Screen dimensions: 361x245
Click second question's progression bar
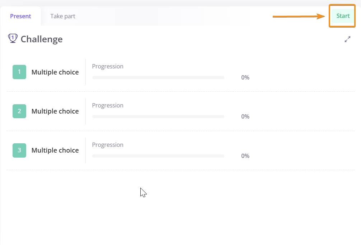coord(158,116)
